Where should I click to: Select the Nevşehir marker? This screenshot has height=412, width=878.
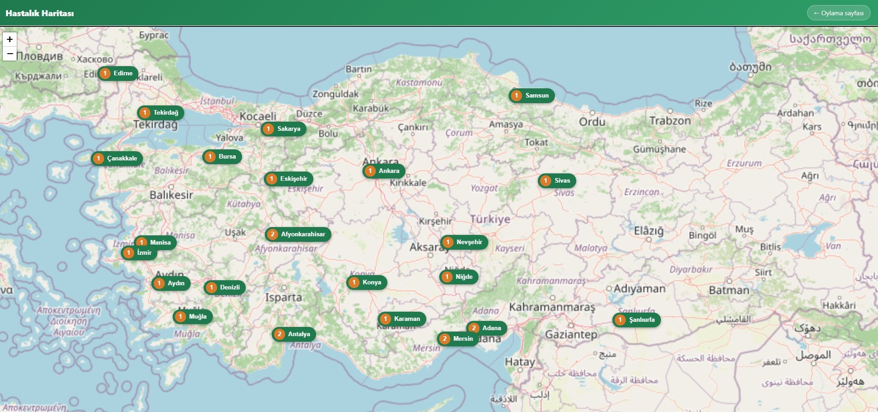[464, 242]
